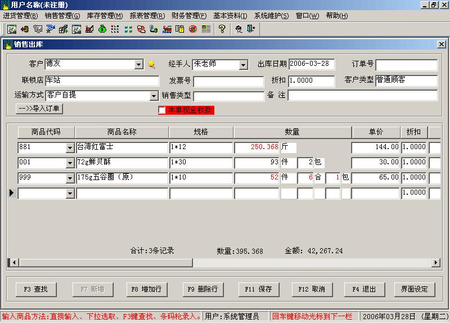Open product code dropdown for row 999
Viewport: 450px width, 323px height.
(70, 178)
